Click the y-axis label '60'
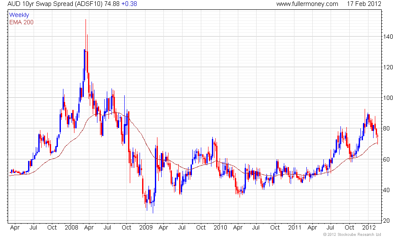 pyautogui.click(x=386, y=159)
